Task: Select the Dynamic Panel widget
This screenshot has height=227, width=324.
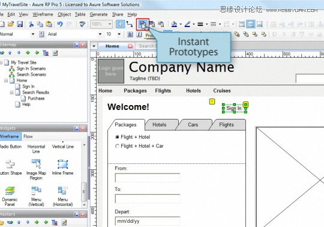Action: pyautogui.click(x=10, y=196)
